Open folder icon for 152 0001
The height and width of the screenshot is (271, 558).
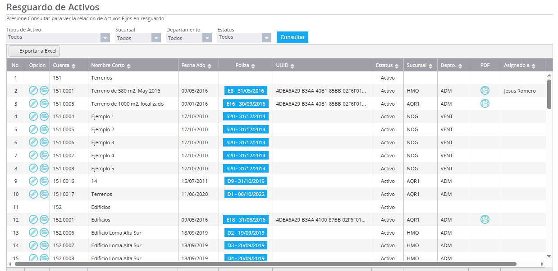[44, 219]
